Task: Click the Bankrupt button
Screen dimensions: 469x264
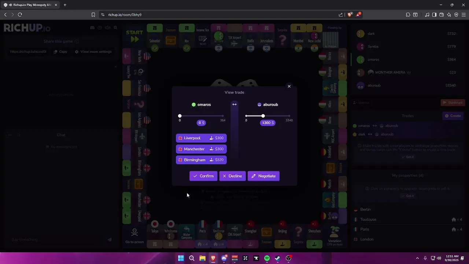Action: [x=453, y=103]
